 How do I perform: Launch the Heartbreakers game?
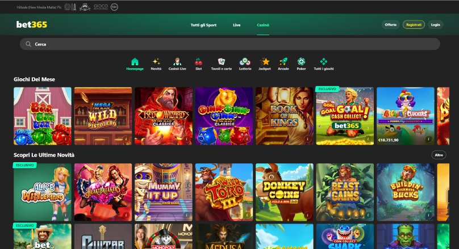click(x=103, y=192)
